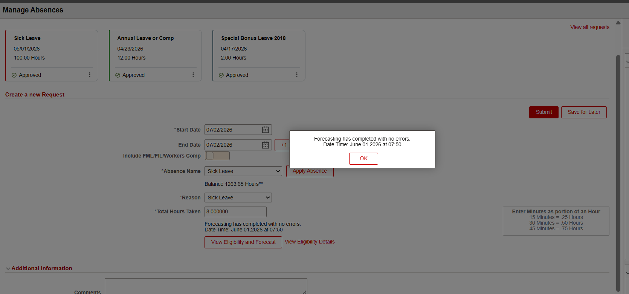Submit the absence request
This screenshot has width=629, height=294.
544,112
